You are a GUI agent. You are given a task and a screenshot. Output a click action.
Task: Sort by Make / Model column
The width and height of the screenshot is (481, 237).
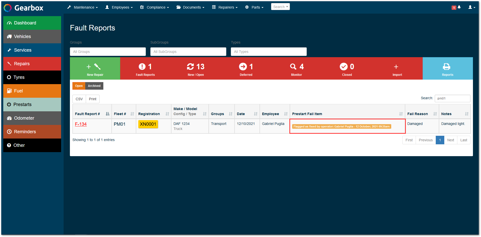tap(190, 111)
